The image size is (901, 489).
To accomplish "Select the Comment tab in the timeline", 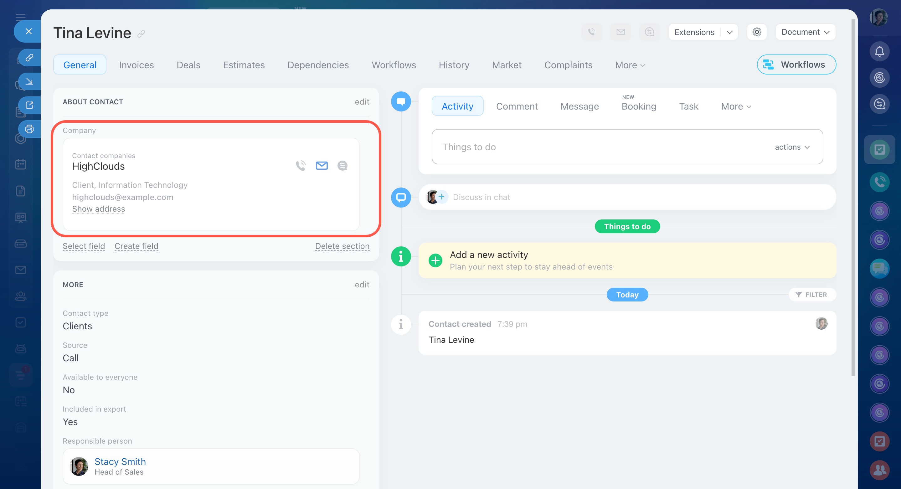I will (517, 106).
